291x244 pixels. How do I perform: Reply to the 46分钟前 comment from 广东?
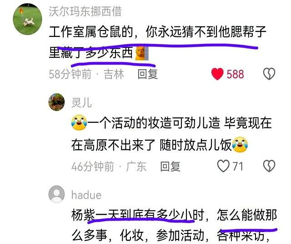170,166
